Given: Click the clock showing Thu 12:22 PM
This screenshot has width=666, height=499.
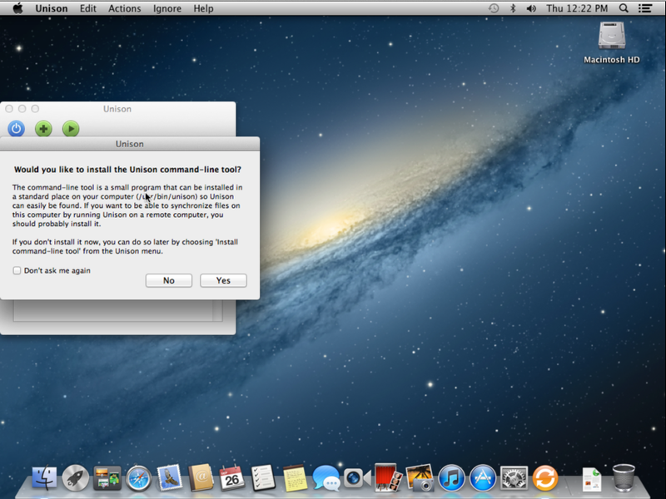Looking at the screenshot, I should coord(577,8).
